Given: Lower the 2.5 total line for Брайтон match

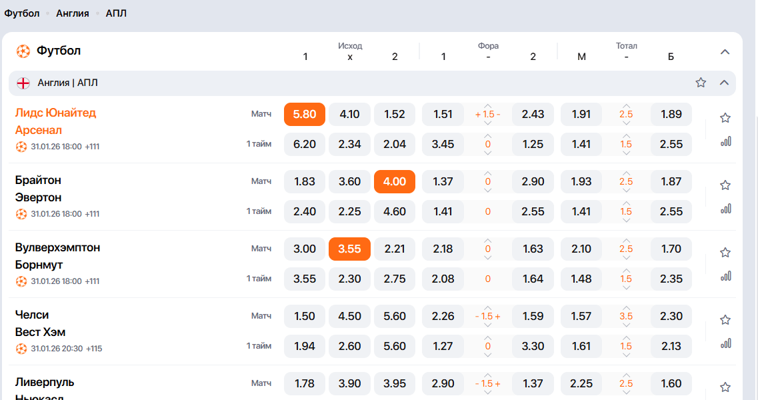Looking at the screenshot, I should 626,191.
